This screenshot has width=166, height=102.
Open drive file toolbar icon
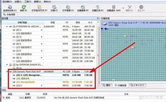39,7
